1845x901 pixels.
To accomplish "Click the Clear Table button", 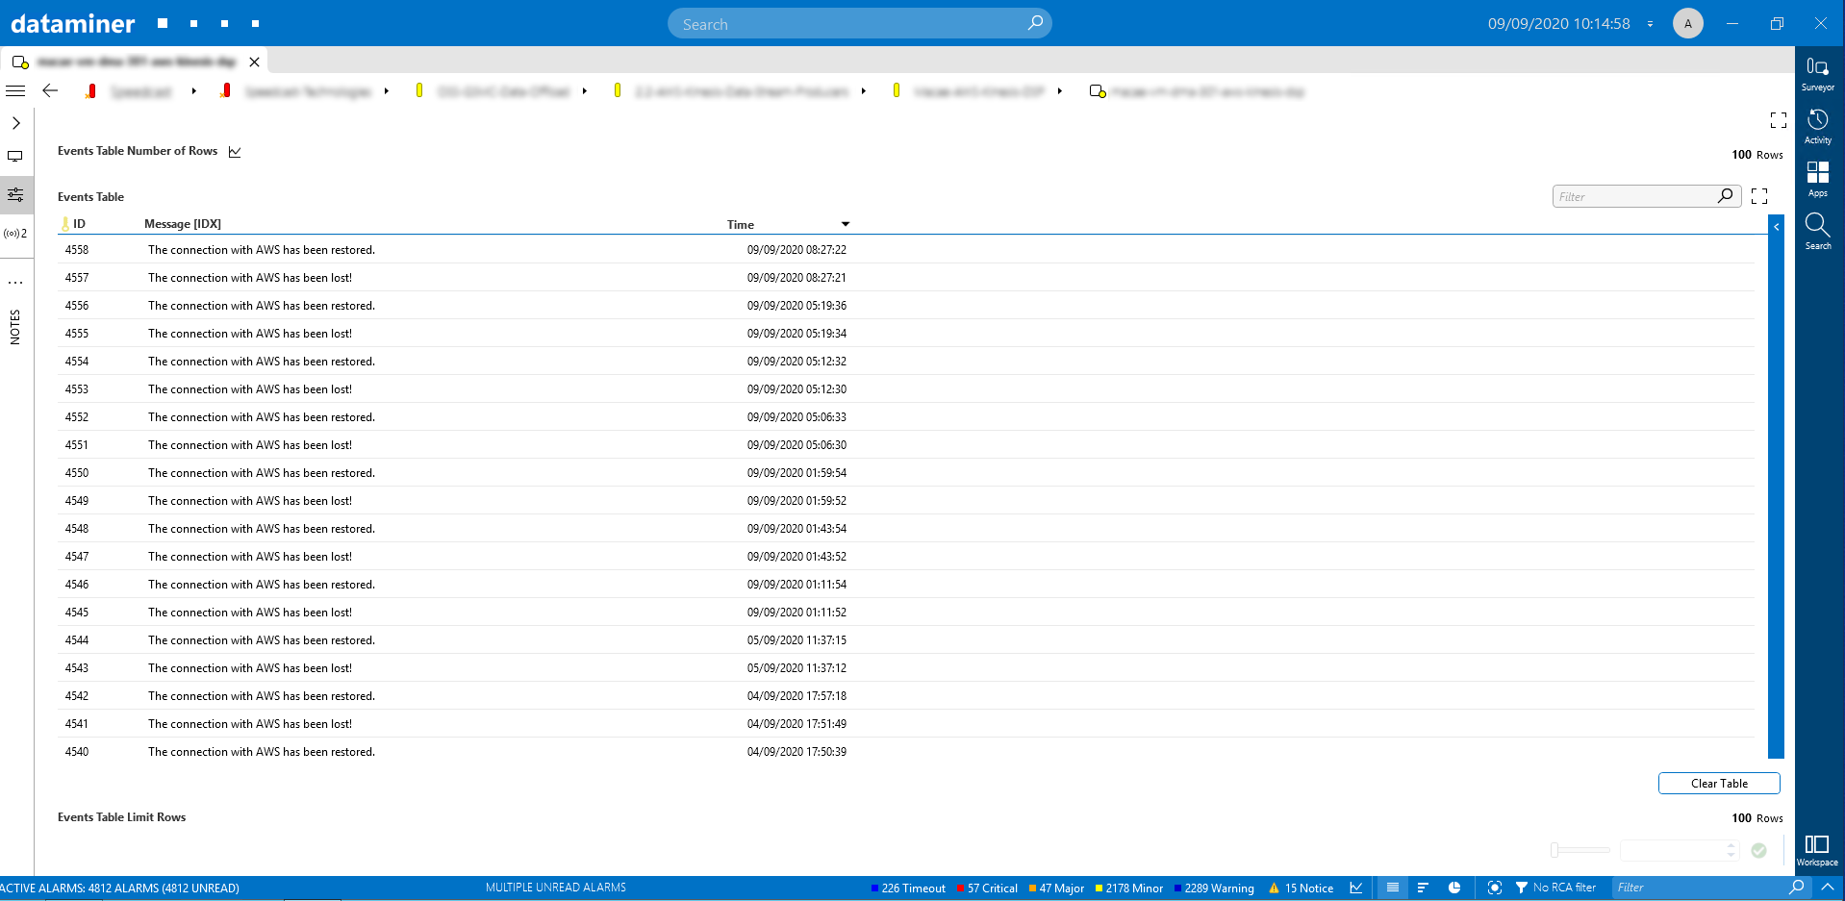I will coord(1719,784).
